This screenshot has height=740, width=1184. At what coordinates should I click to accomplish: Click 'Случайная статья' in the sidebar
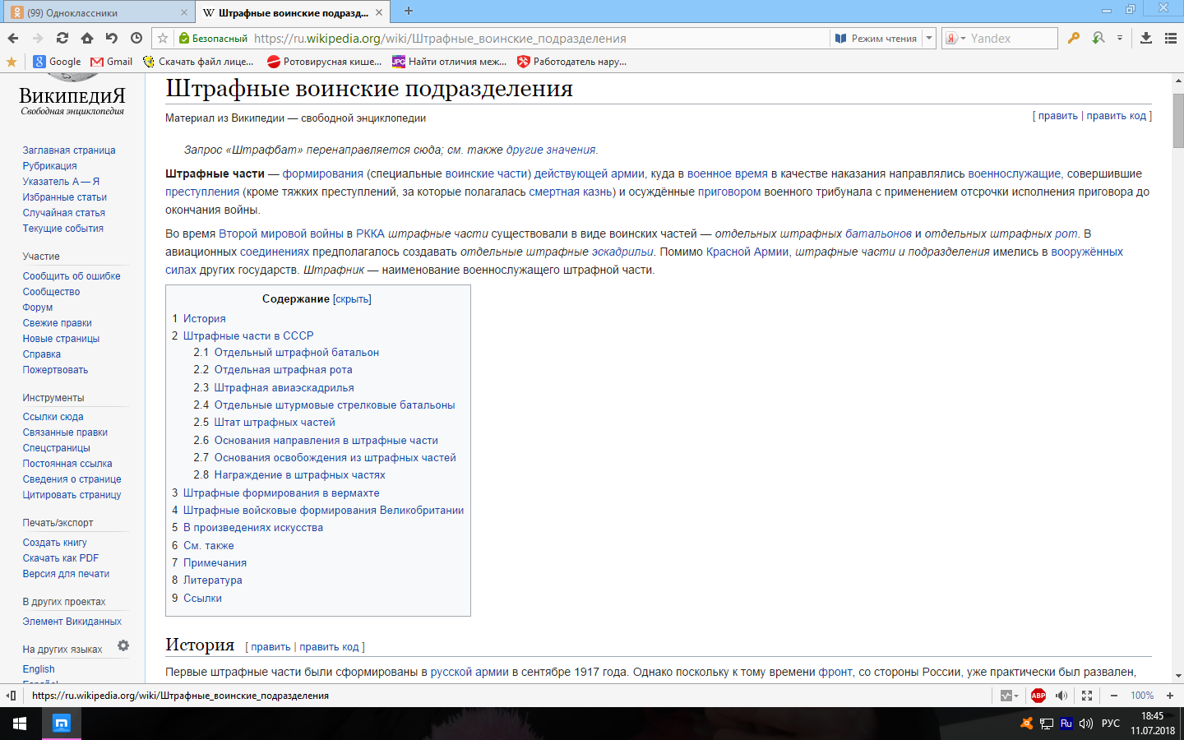tap(64, 213)
